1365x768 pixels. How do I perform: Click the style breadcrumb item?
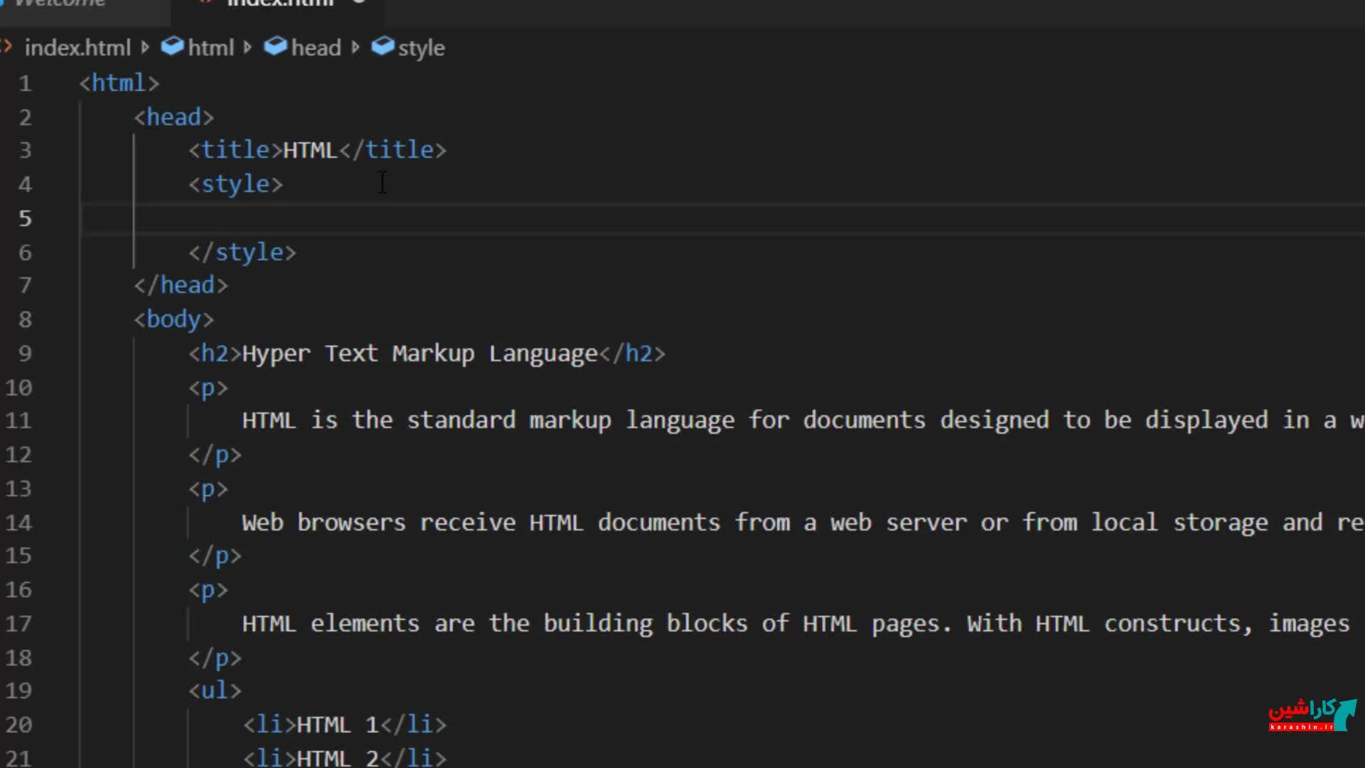coord(421,48)
